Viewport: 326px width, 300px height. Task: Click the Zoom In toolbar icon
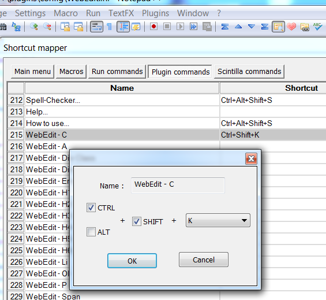[34, 27]
